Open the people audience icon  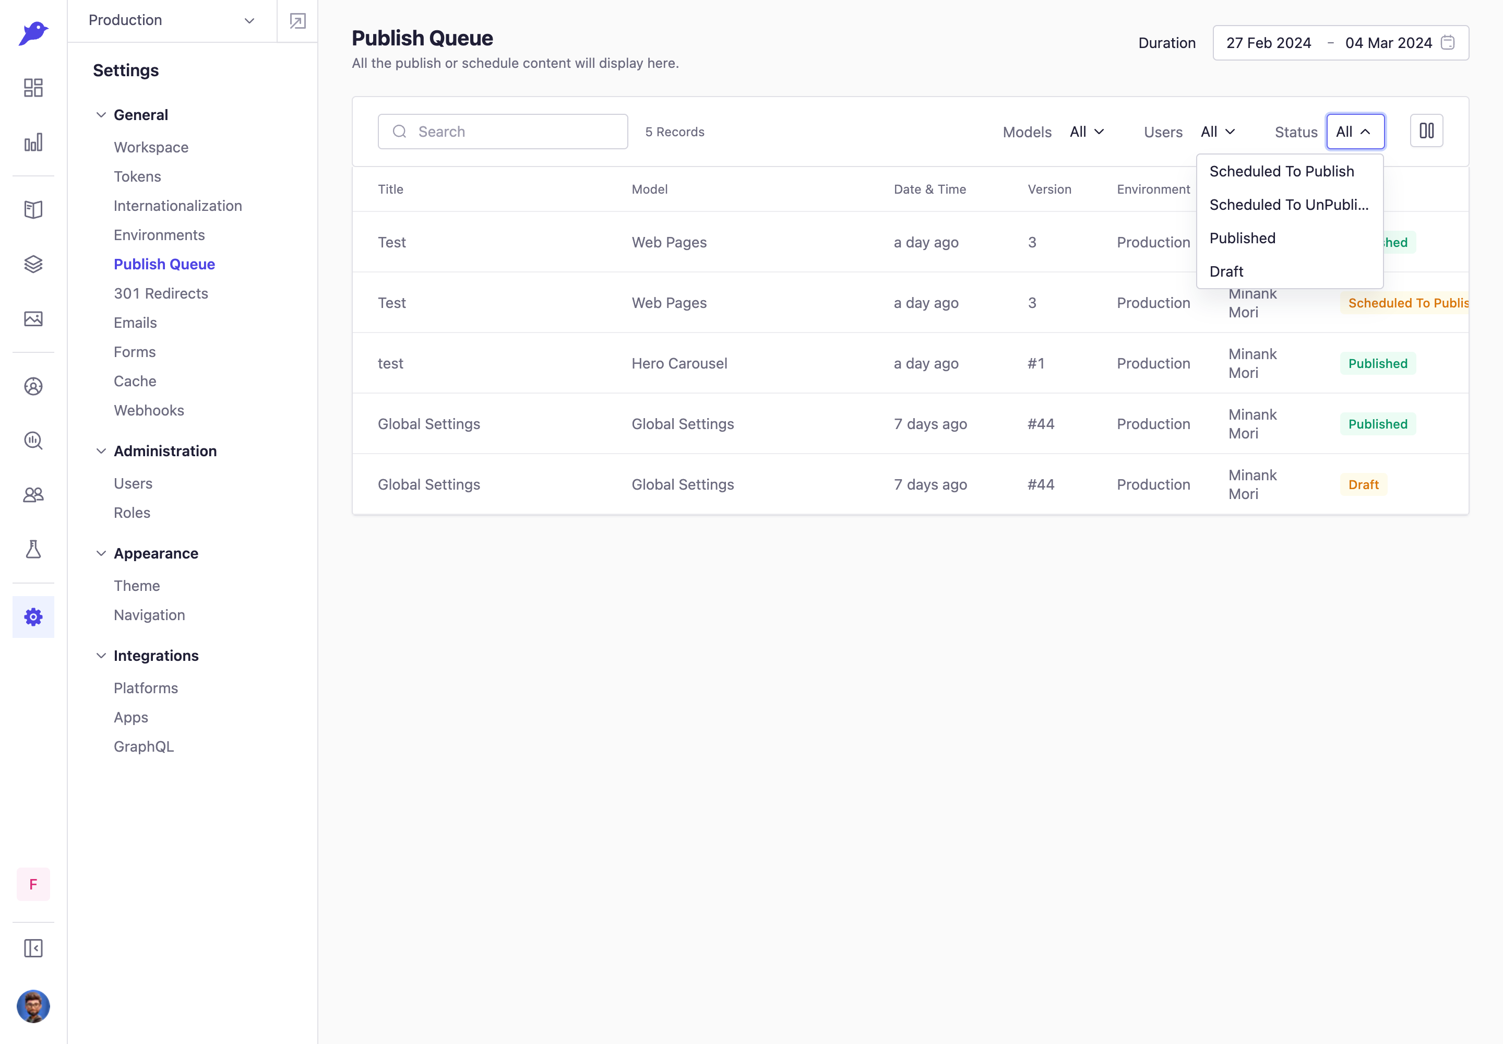[x=33, y=495]
